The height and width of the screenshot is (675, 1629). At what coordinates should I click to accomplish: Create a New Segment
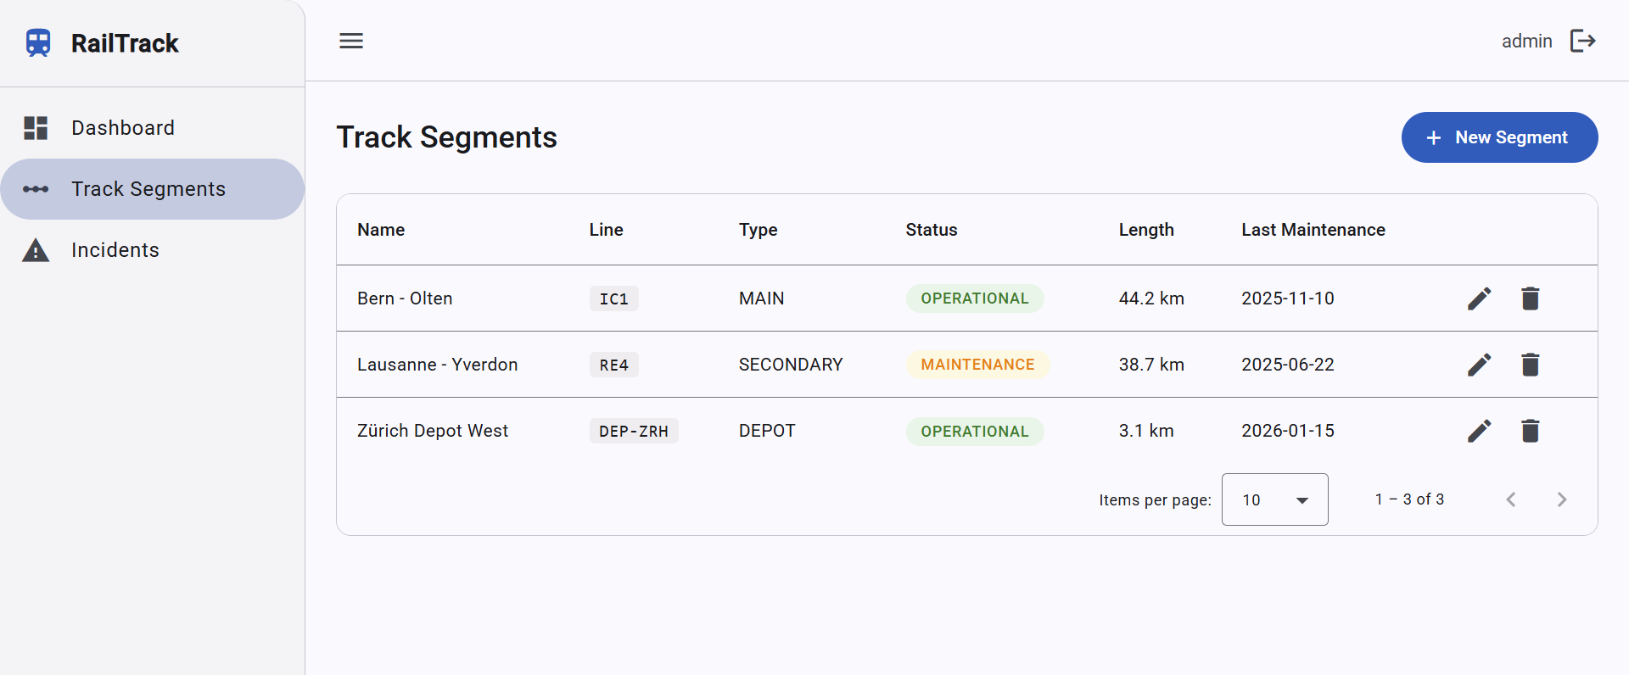(1499, 137)
